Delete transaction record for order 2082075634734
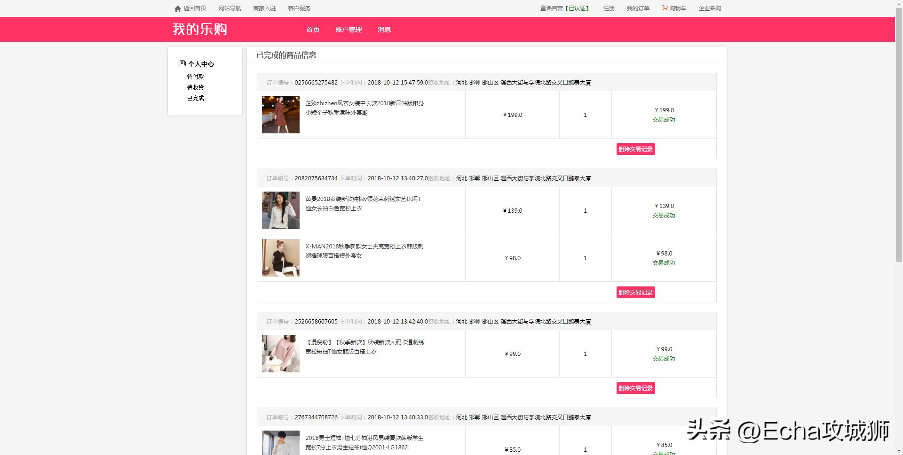Screen dimensions: 903x455 point(636,293)
